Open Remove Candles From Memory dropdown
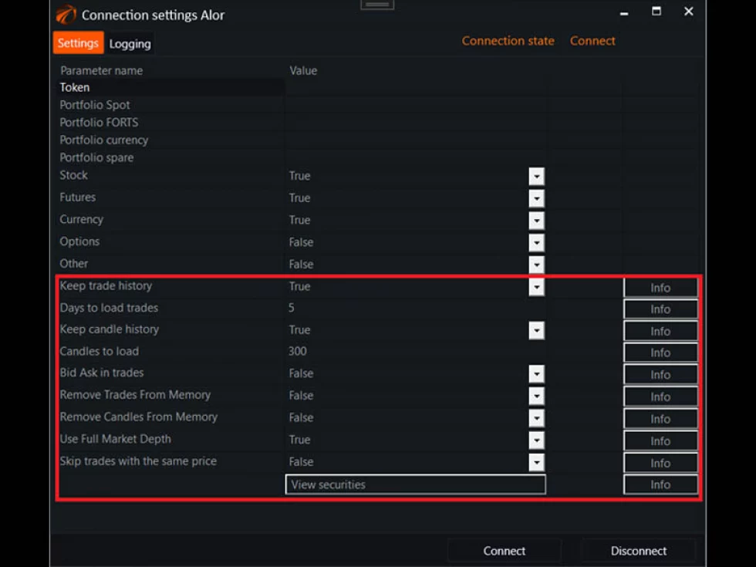 tap(536, 418)
